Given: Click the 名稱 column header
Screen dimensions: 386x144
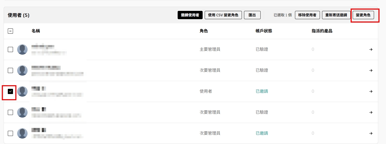Looking at the screenshot, I should 36,31.
